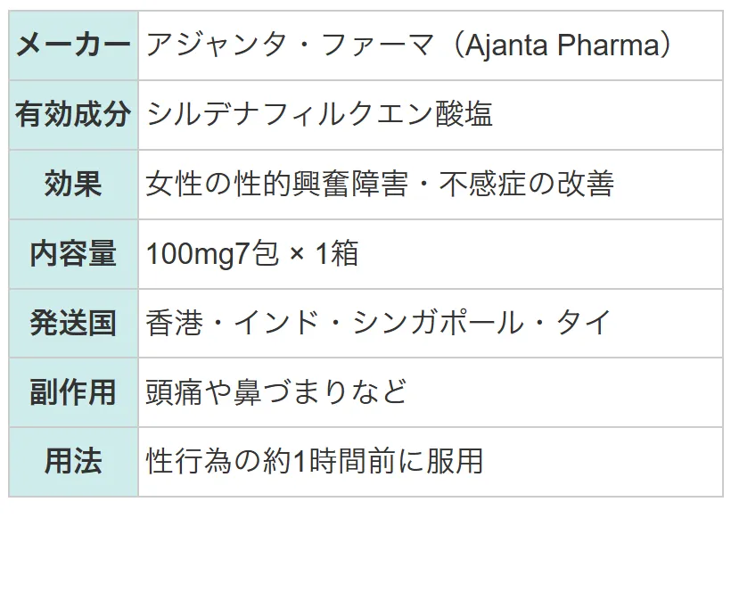Click the 1箱 quantity text
This screenshot has height=609, width=731.
337,253
